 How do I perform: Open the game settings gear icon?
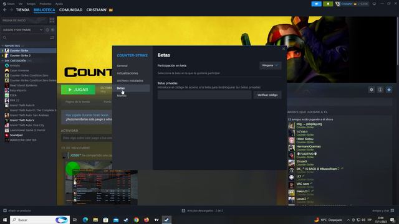(372, 90)
